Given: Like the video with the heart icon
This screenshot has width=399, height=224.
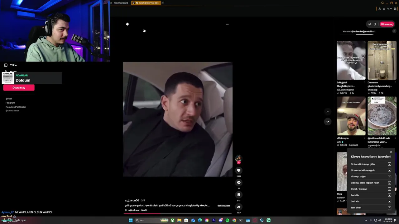Looking at the screenshot, I should coord(239,170).
